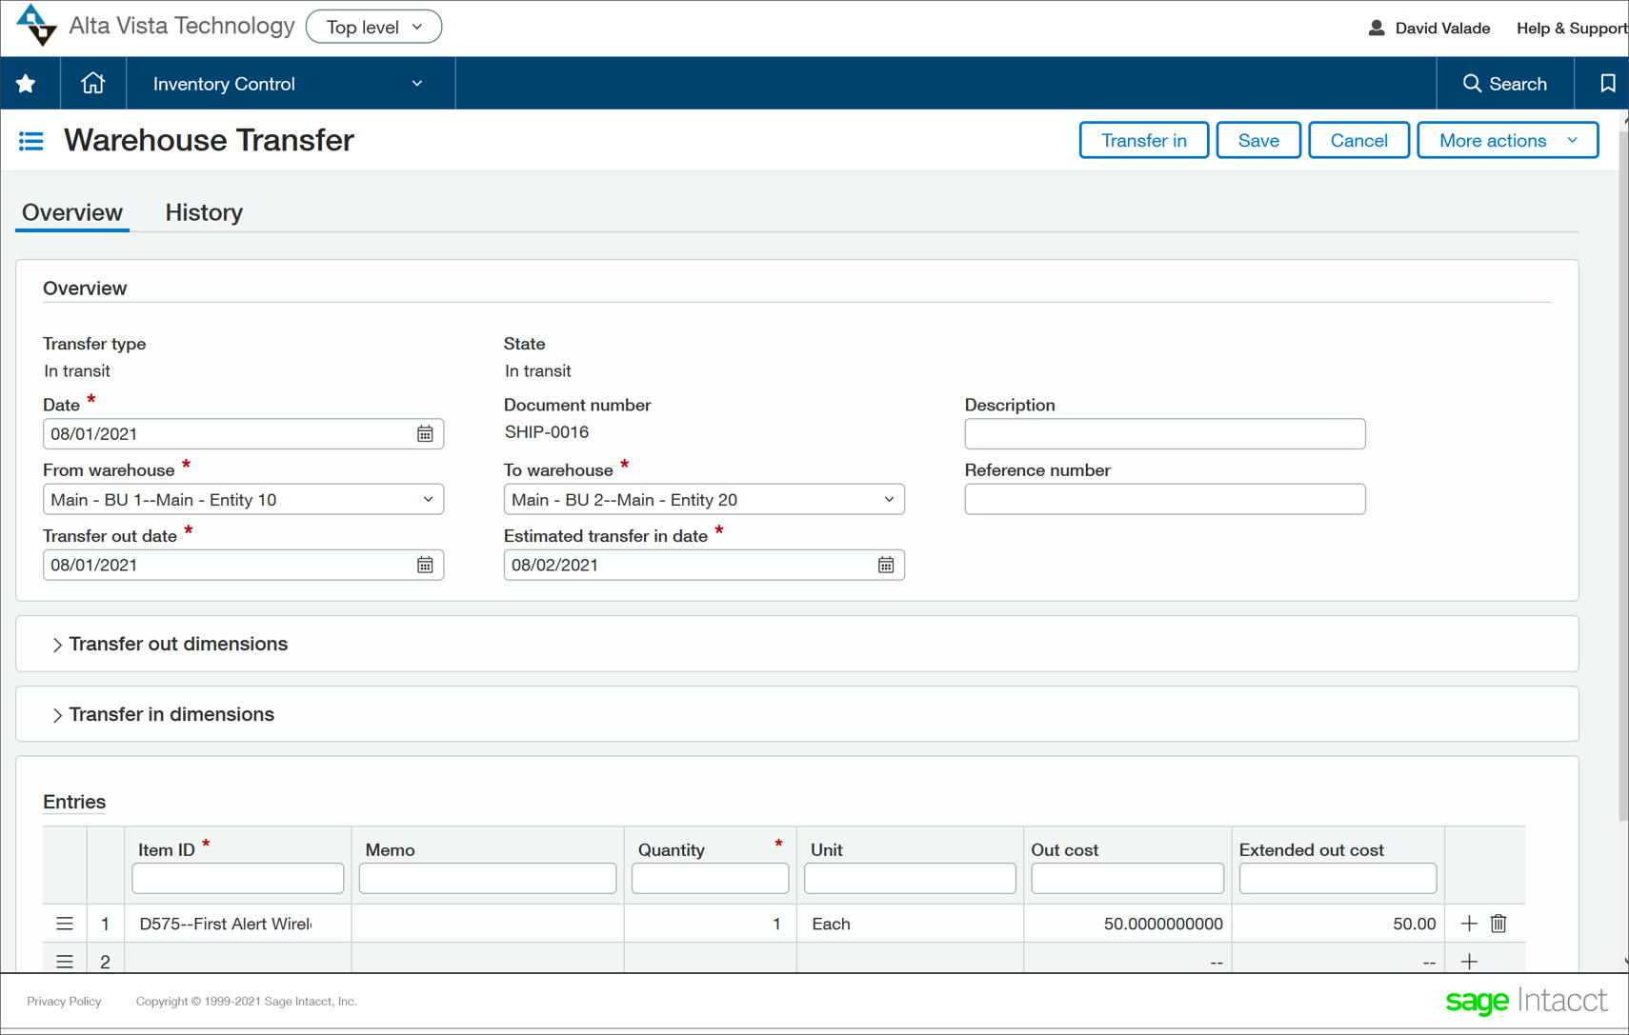1629x1035 pixels.
Task: Delete entry row 1 with trash icon
Action: [1498, 924]
